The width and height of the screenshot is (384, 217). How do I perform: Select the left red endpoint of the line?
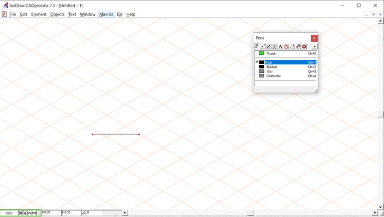(93, 134)
